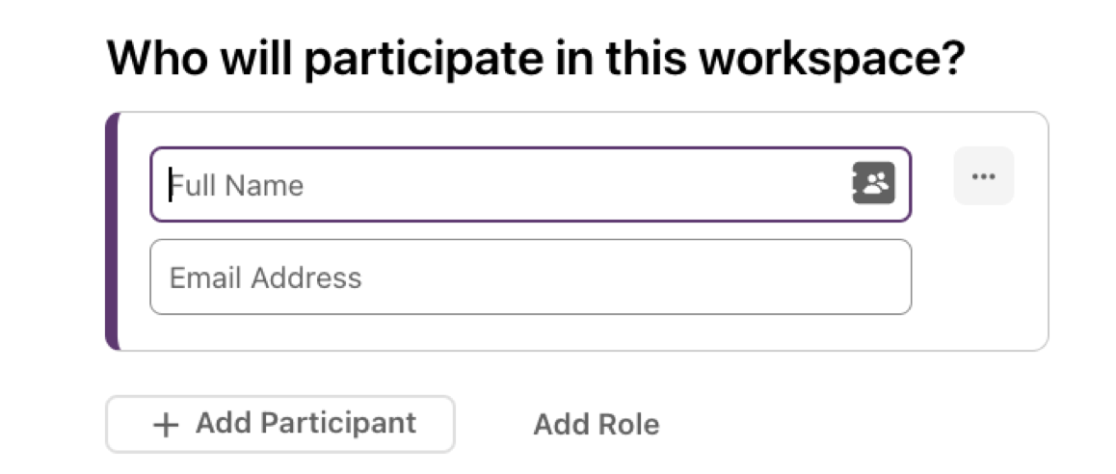Select the purple bar on participant card
Image resolution: width=1116 pixels, height=474 pixels.
pos(113,231)
